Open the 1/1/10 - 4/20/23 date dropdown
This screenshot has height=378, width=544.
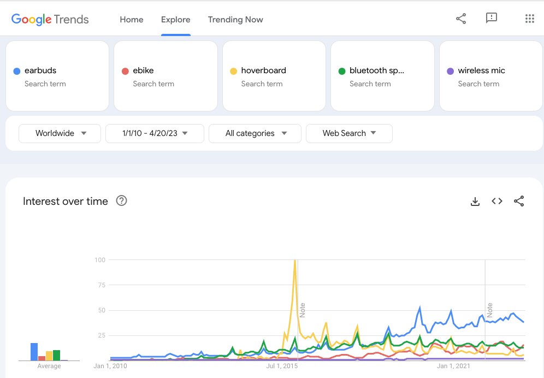pyautogui.click(x=155, y=133)
